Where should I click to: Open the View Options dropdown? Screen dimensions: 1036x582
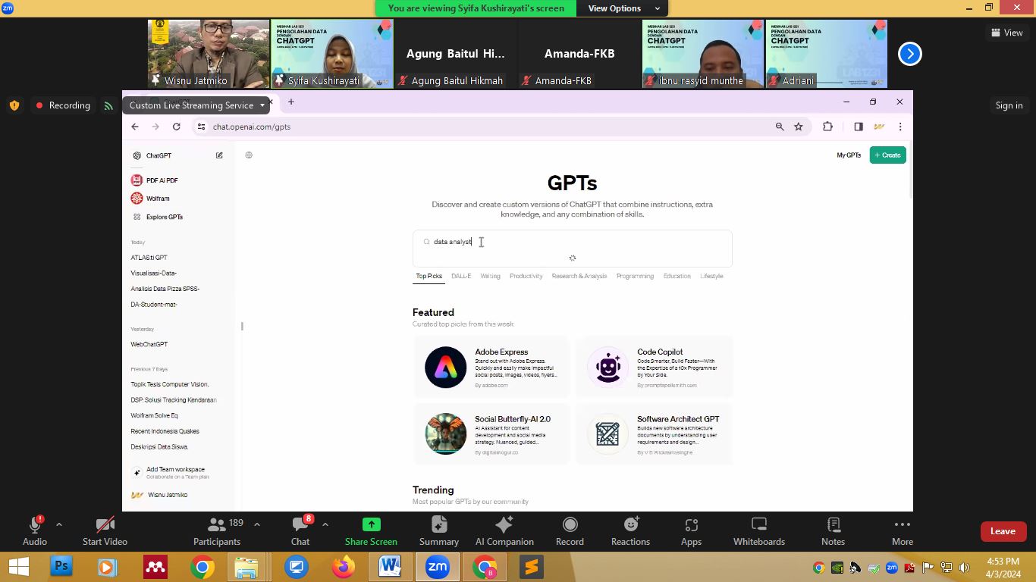coord(623,8)
